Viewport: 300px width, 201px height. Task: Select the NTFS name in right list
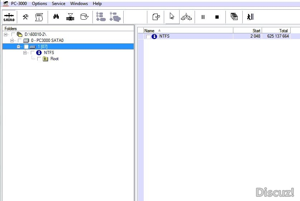point(165,36)
